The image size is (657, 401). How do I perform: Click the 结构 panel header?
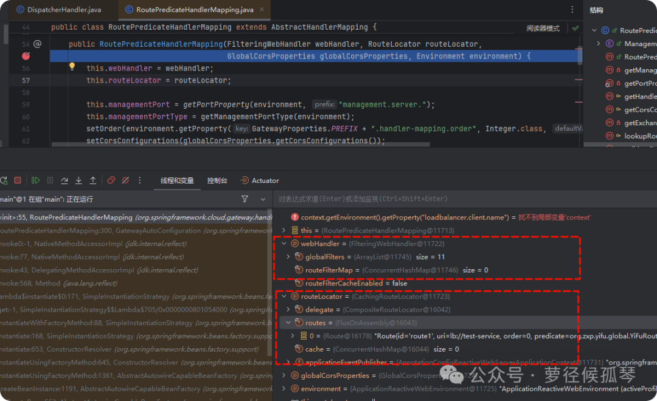[596, 10]
